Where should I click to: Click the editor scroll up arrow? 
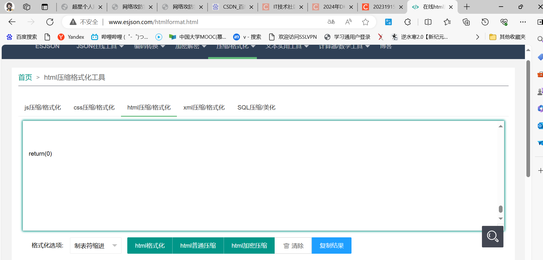(x=501, y=126)
